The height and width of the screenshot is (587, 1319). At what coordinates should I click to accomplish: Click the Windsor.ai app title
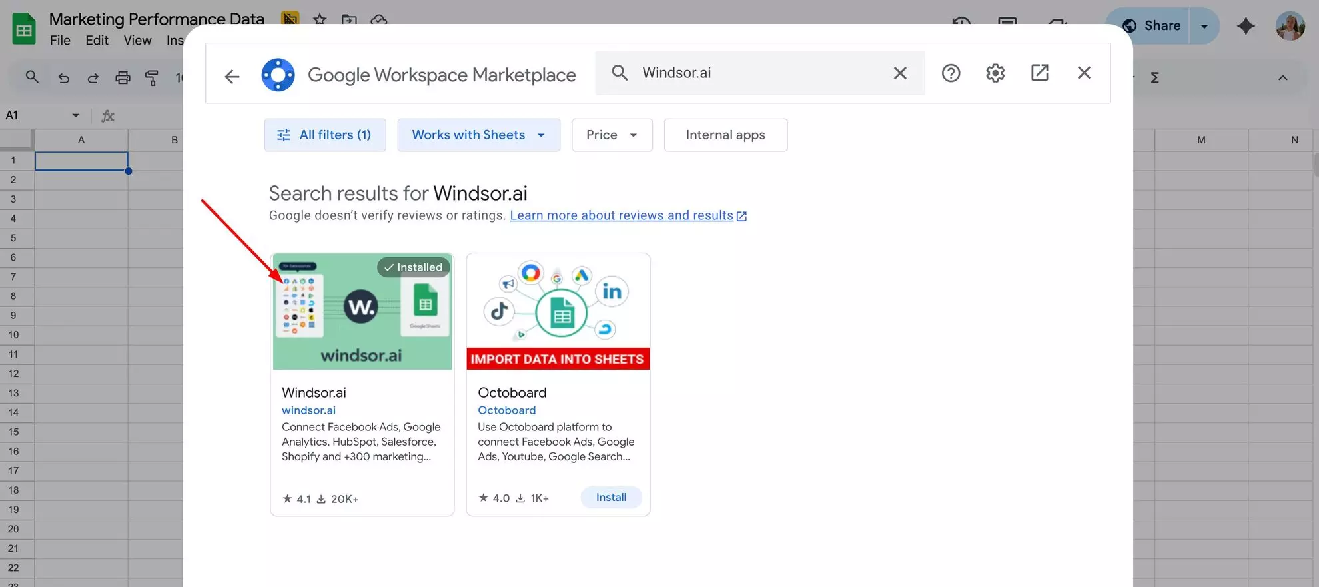(x=314, y=392)
